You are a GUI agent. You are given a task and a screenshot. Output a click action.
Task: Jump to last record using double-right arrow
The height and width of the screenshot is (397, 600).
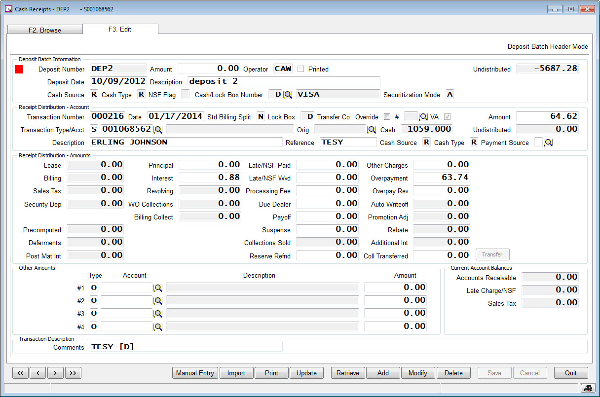[x=73, y=373]
